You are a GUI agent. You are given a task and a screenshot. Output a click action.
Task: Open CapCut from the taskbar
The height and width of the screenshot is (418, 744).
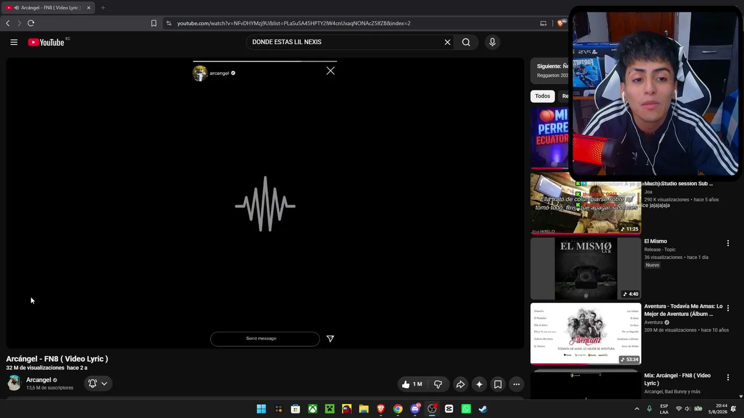[x=449, y=409]
